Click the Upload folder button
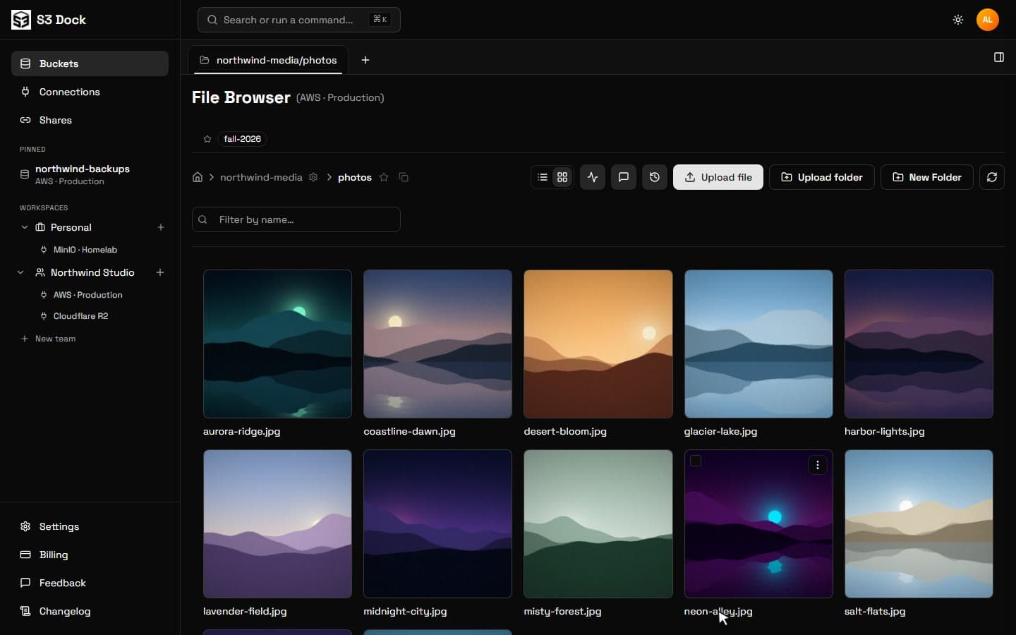This screenshot has width=1016, height=635. click(x=822, y=177)
